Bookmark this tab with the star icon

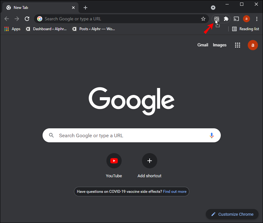click(x=203, y=19)
